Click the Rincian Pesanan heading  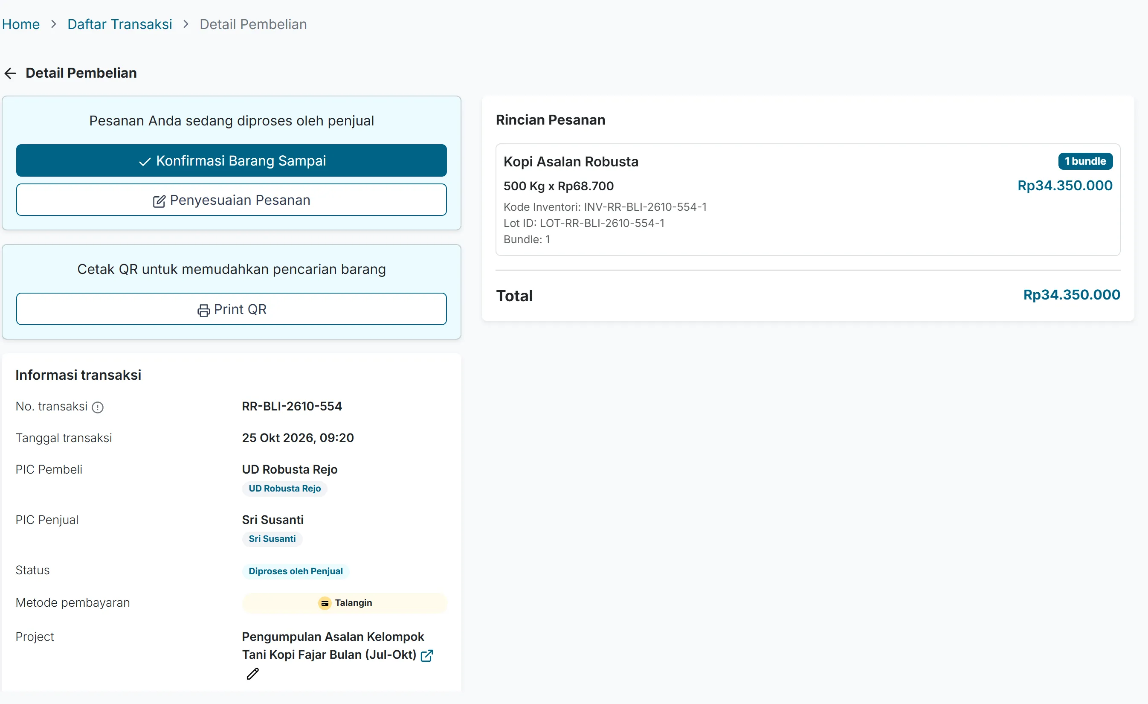[550, 120]
